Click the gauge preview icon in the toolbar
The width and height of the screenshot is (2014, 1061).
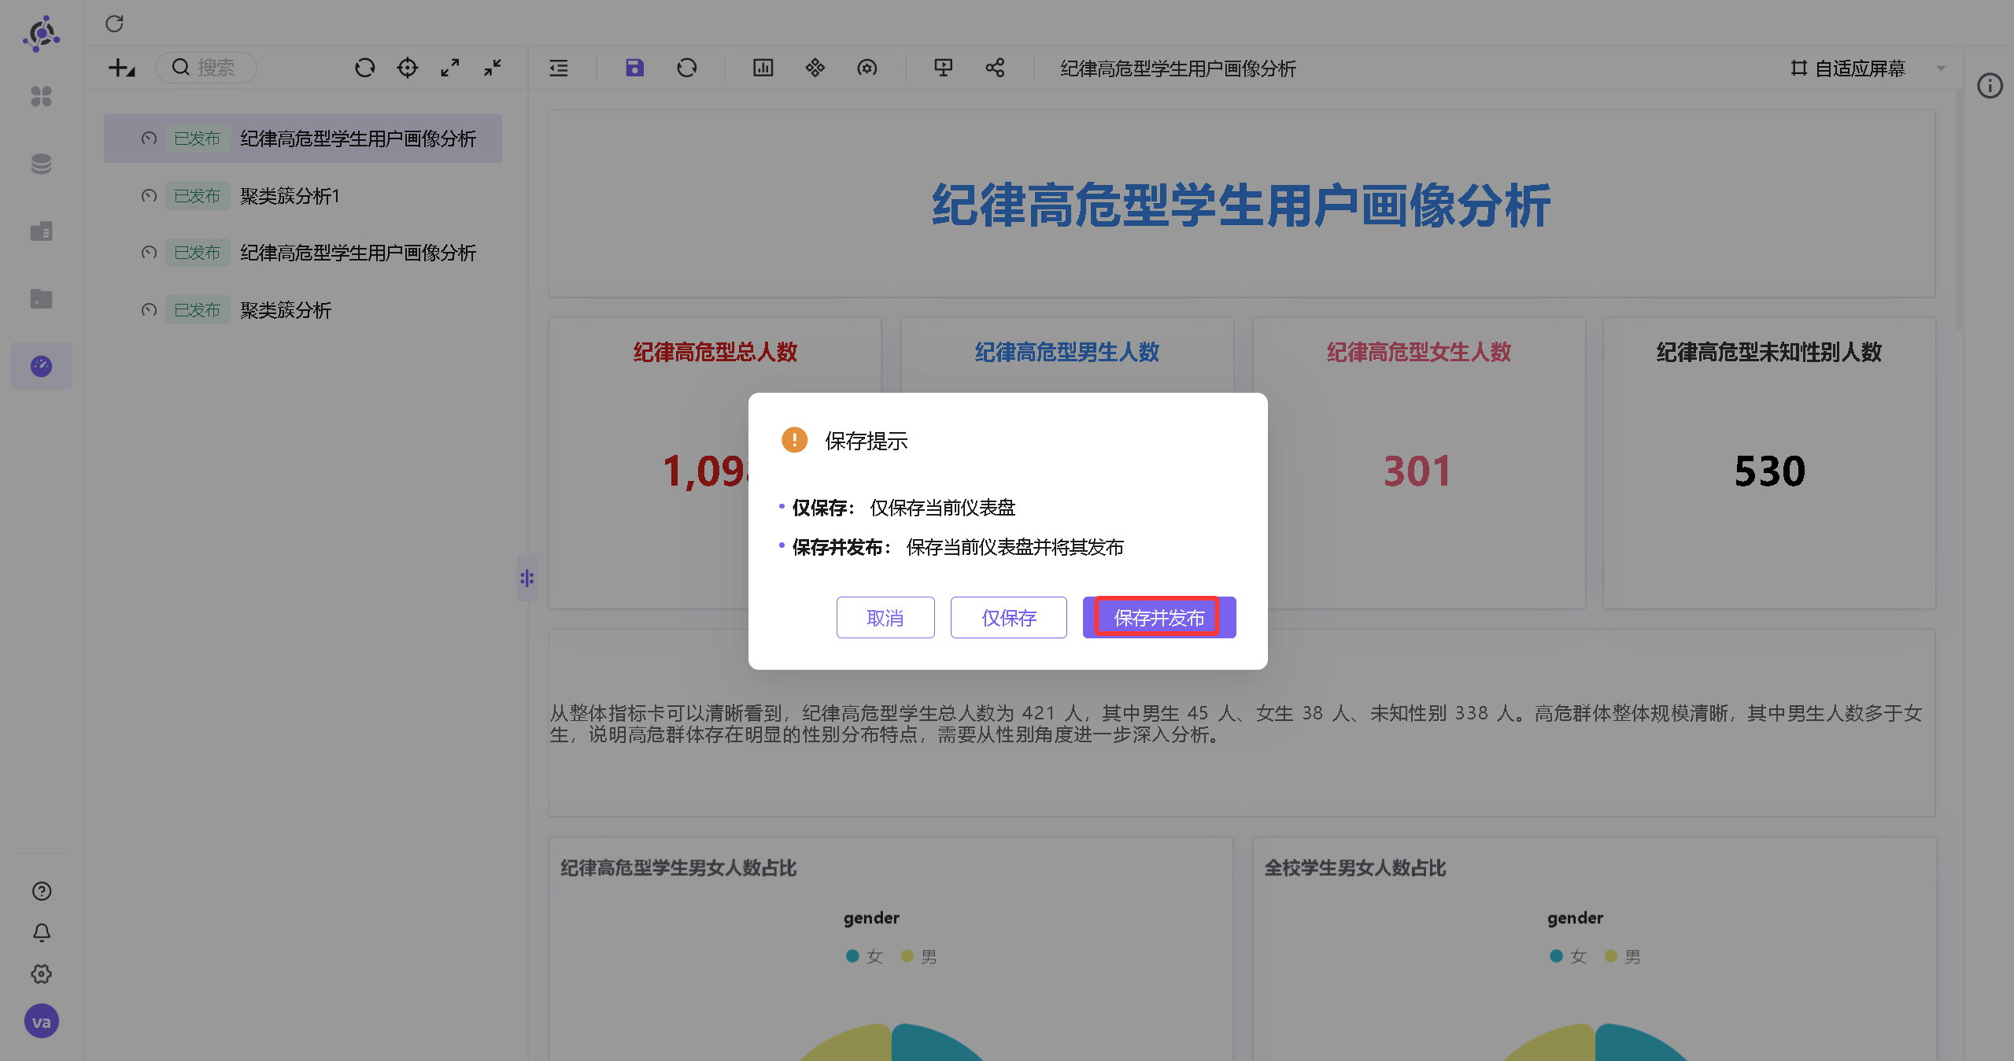coord(867,68)
